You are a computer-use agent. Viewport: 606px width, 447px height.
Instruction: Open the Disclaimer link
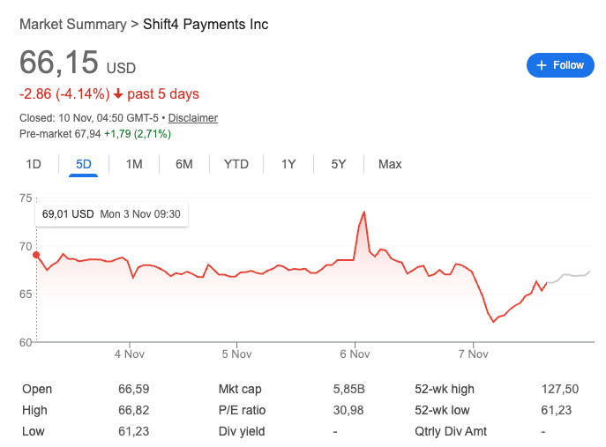[x=193, y=118]
